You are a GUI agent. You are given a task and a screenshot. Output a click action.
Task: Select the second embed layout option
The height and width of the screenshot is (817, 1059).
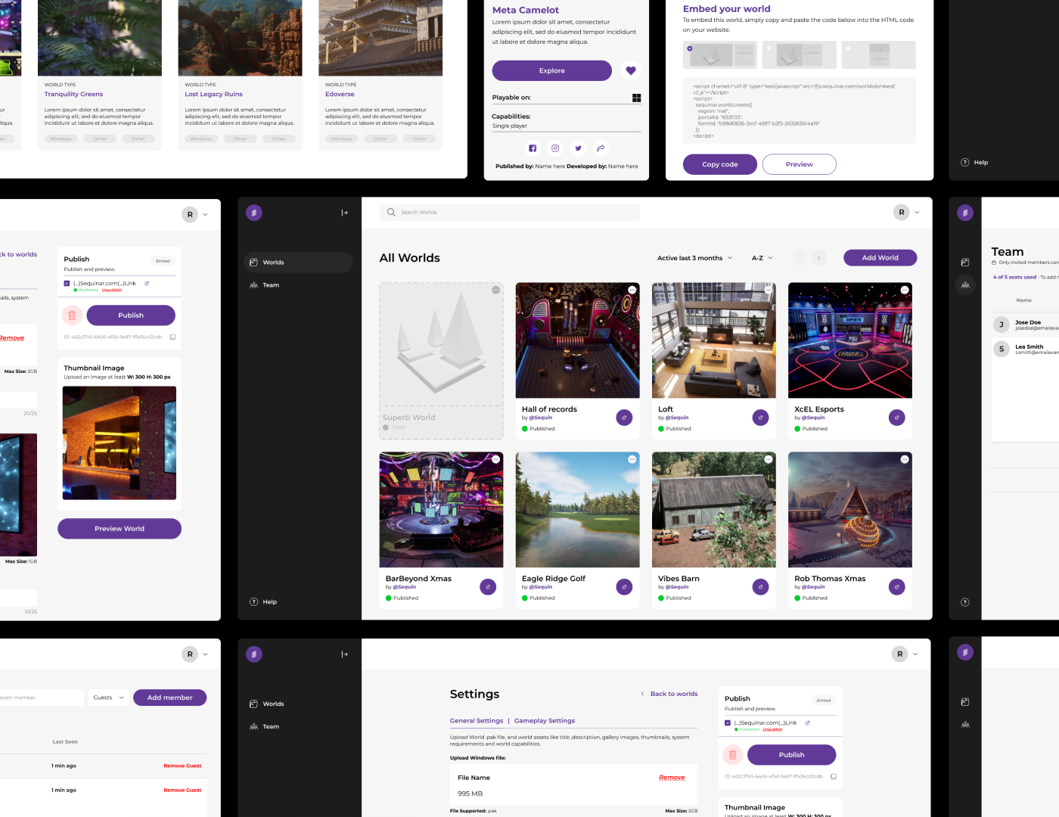coord(799,54)
